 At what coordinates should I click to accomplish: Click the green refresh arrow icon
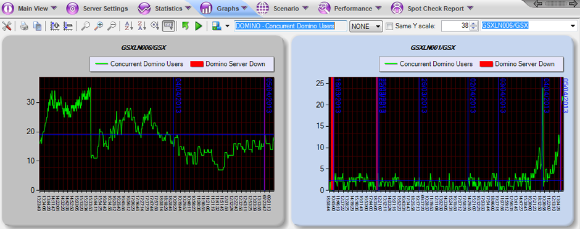point(186,26)
